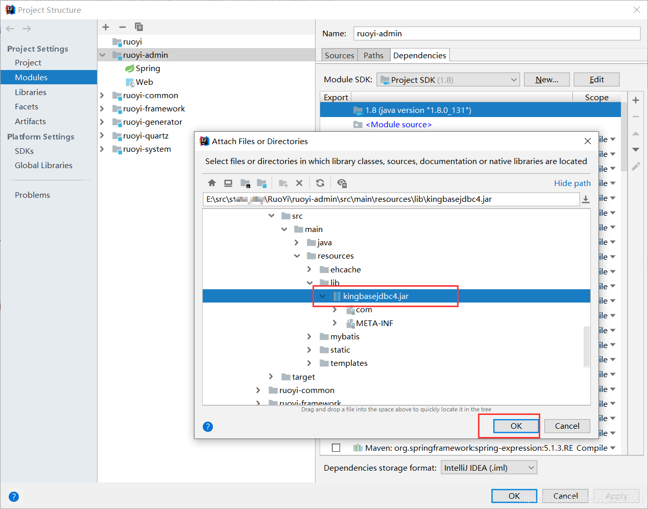Switch to the Dependencies tab
This screenshot has width=648, height=509.
point(420,55)
